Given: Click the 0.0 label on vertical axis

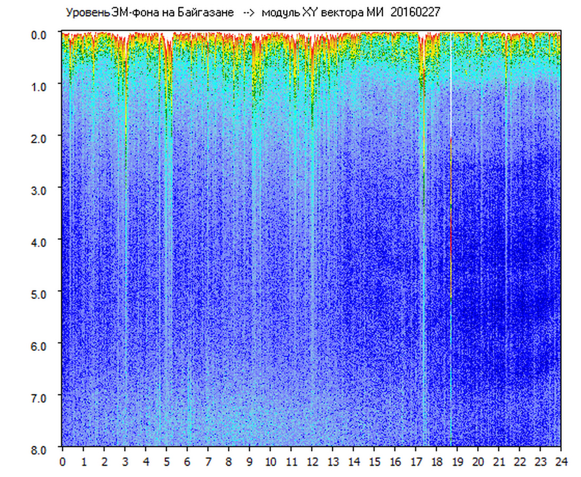Looking at the screenshot, I should pyautogui.click(x=40, y=34).
